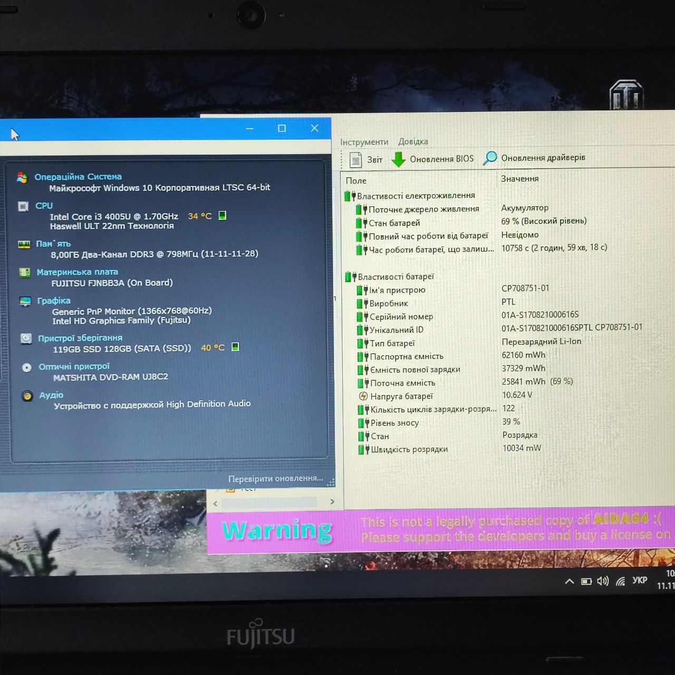Click the SSD temperature indicator next to 40 °C

pyautogui.click(x=235, y=346)
